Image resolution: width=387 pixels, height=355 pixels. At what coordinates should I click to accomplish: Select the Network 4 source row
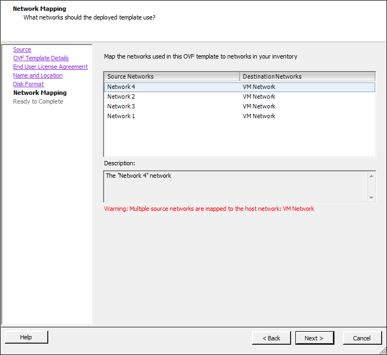(x=121, y=87)
